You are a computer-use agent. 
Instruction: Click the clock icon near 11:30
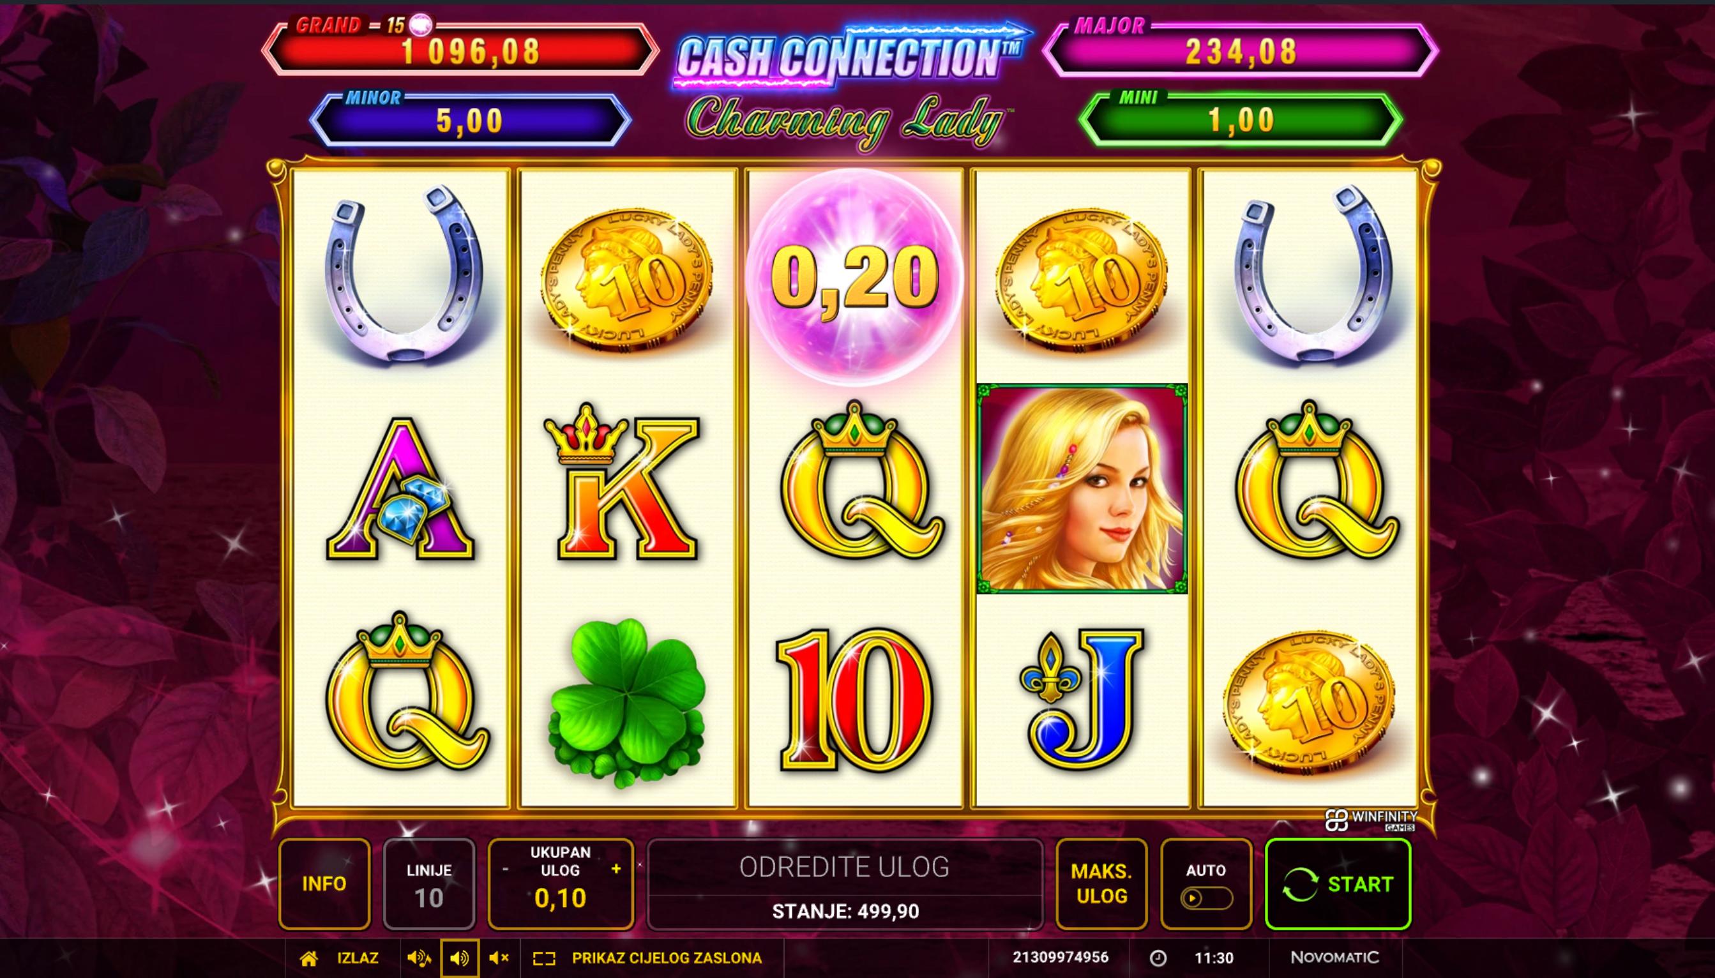(1158, 958)
